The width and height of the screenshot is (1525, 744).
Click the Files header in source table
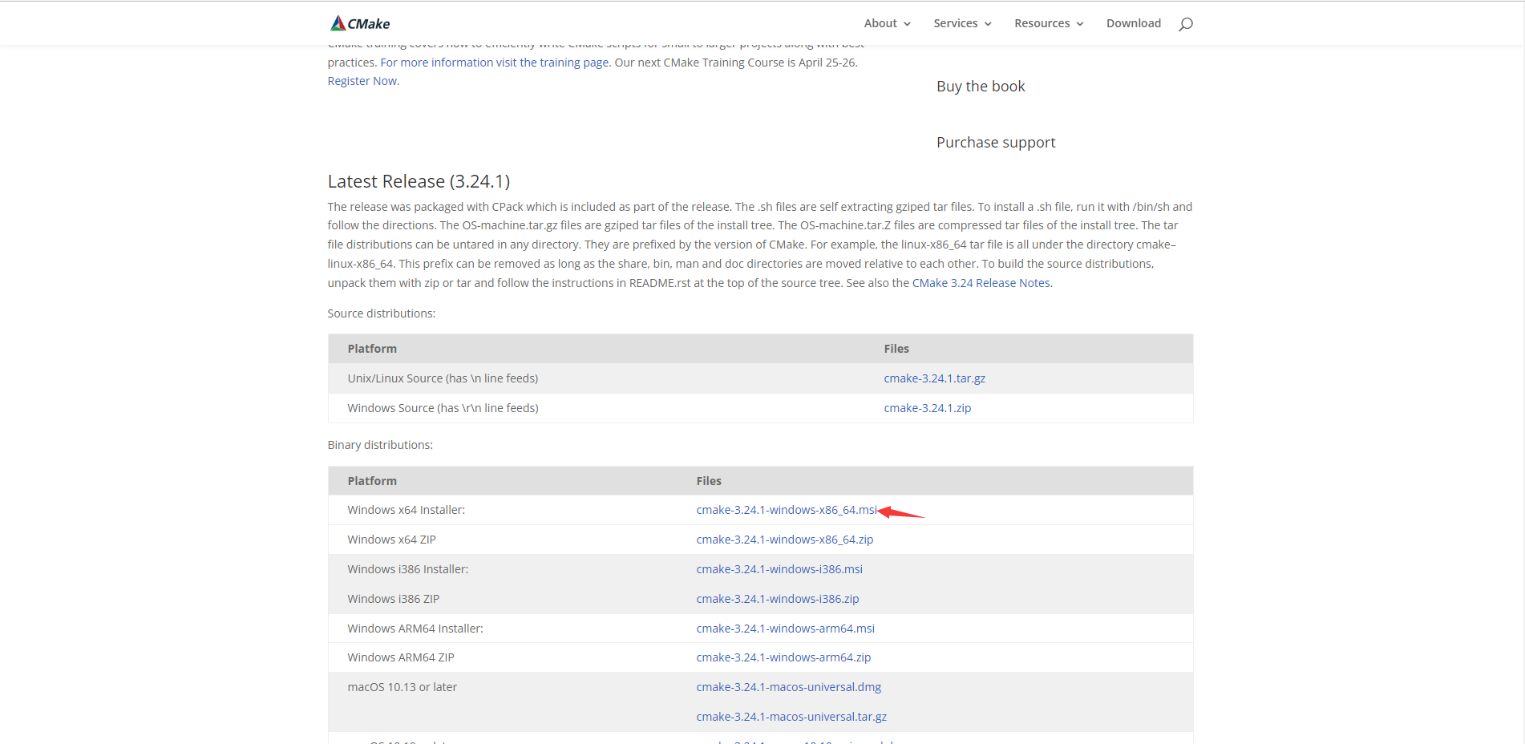pos(896,349)
